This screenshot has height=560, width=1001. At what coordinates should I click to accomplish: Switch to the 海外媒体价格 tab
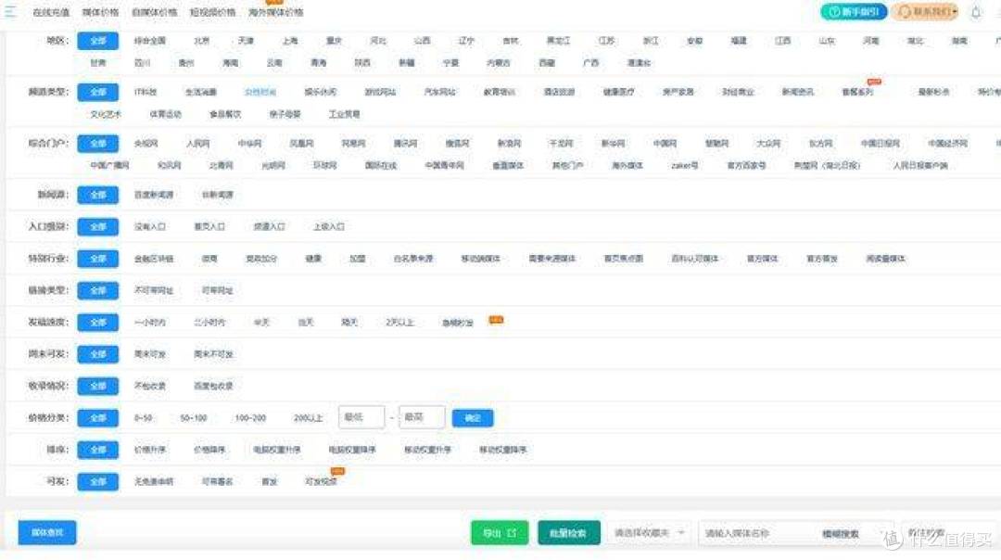(276, 12)
